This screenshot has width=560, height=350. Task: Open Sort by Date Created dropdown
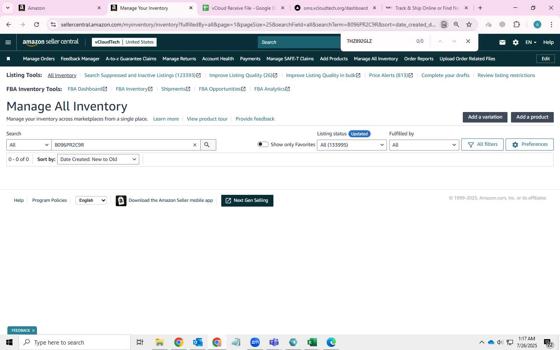tap(98, 159)
